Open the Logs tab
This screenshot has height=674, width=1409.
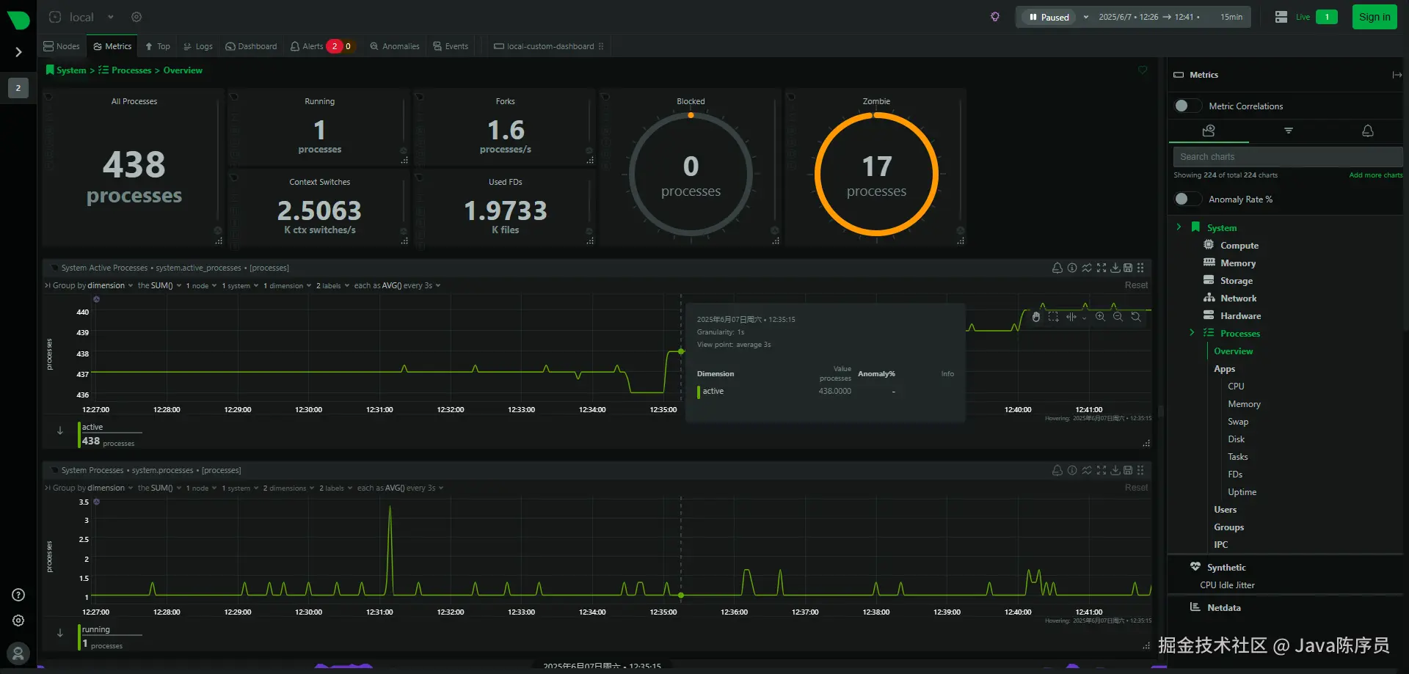pos(198,46)
